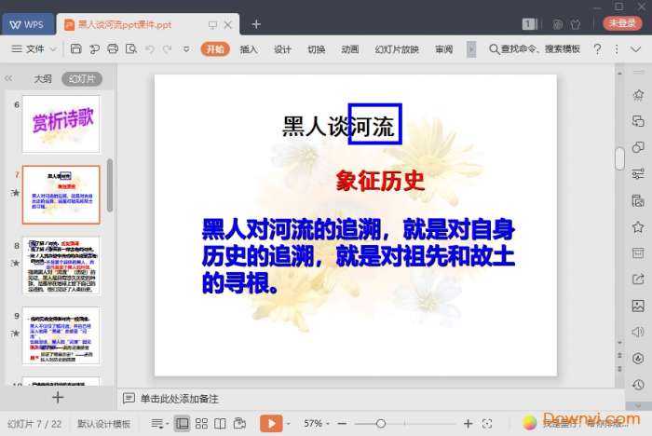Screen dimensions: 652x436
Task: Open the 幻灯片放映 tab
Action: 397,49
